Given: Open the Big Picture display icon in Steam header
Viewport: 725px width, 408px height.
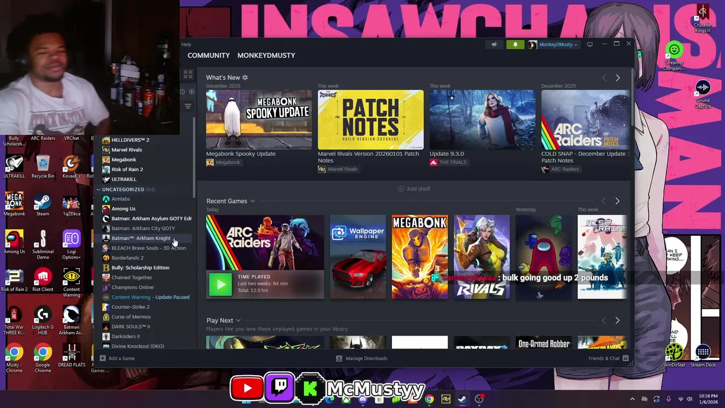Looking at the screenshot, I should click(590, 44).
